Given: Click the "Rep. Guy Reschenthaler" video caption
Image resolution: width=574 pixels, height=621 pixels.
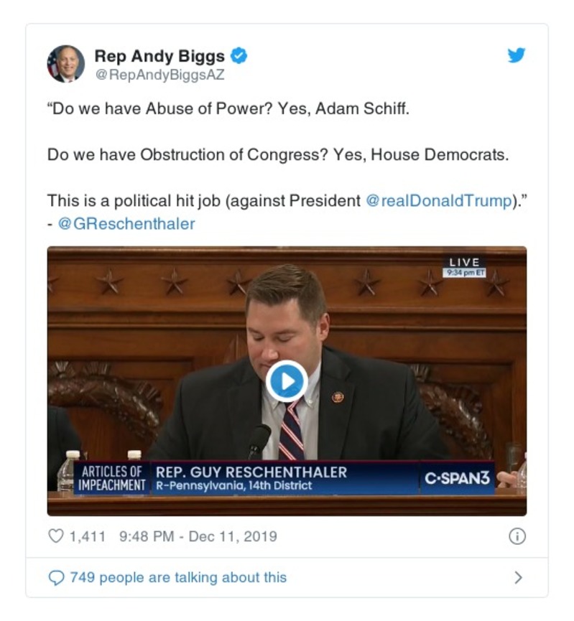Looking at the screenshot, I should point(251,472).
